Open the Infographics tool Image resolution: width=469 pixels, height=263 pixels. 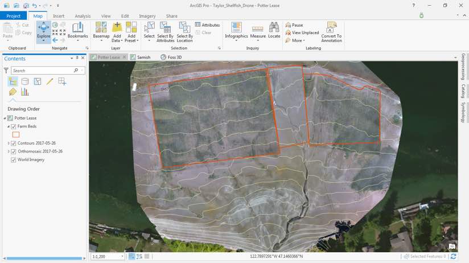coord(236,31)
